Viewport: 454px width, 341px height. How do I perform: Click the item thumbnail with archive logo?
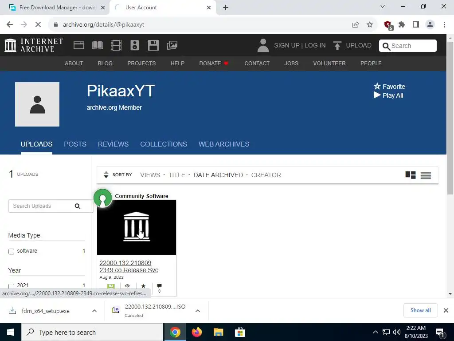tap(137, 227)
